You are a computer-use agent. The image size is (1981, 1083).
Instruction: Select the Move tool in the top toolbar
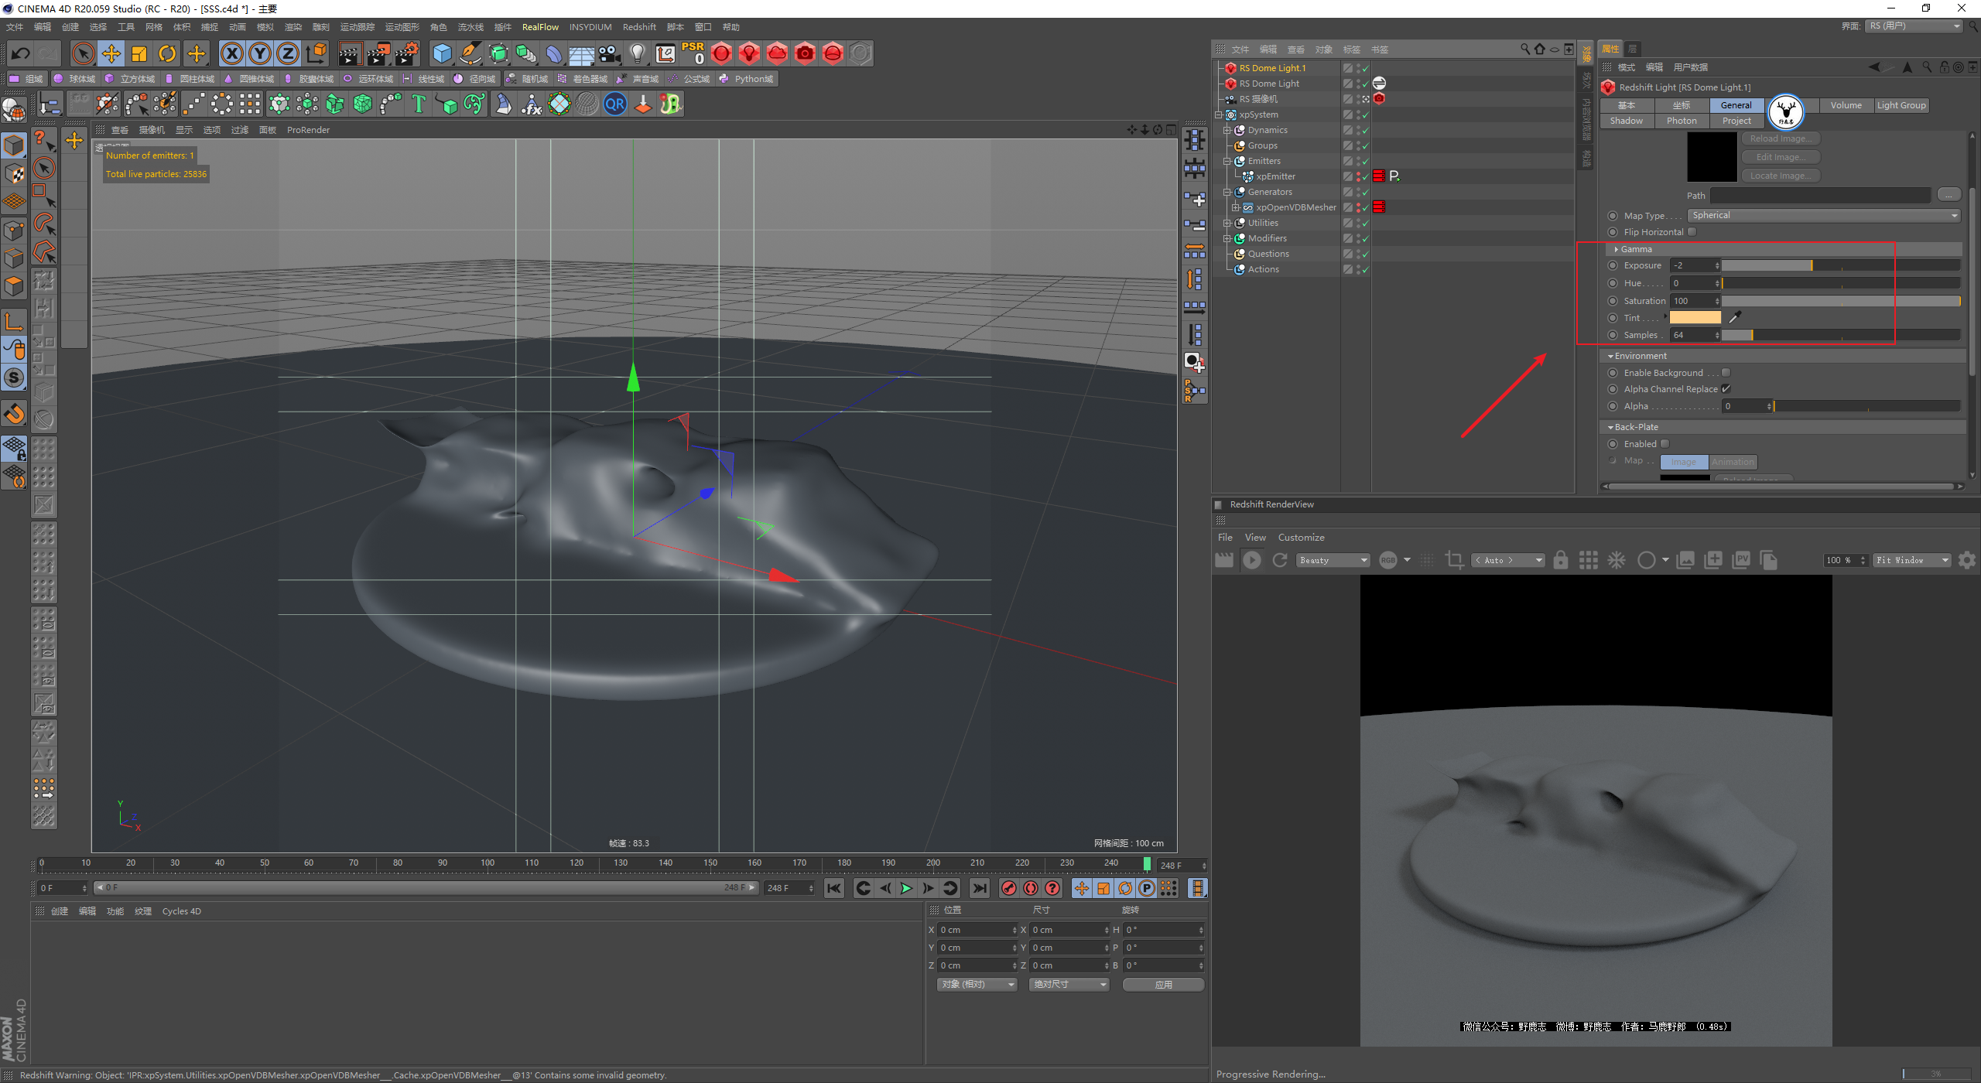click(x=111, y=53)
